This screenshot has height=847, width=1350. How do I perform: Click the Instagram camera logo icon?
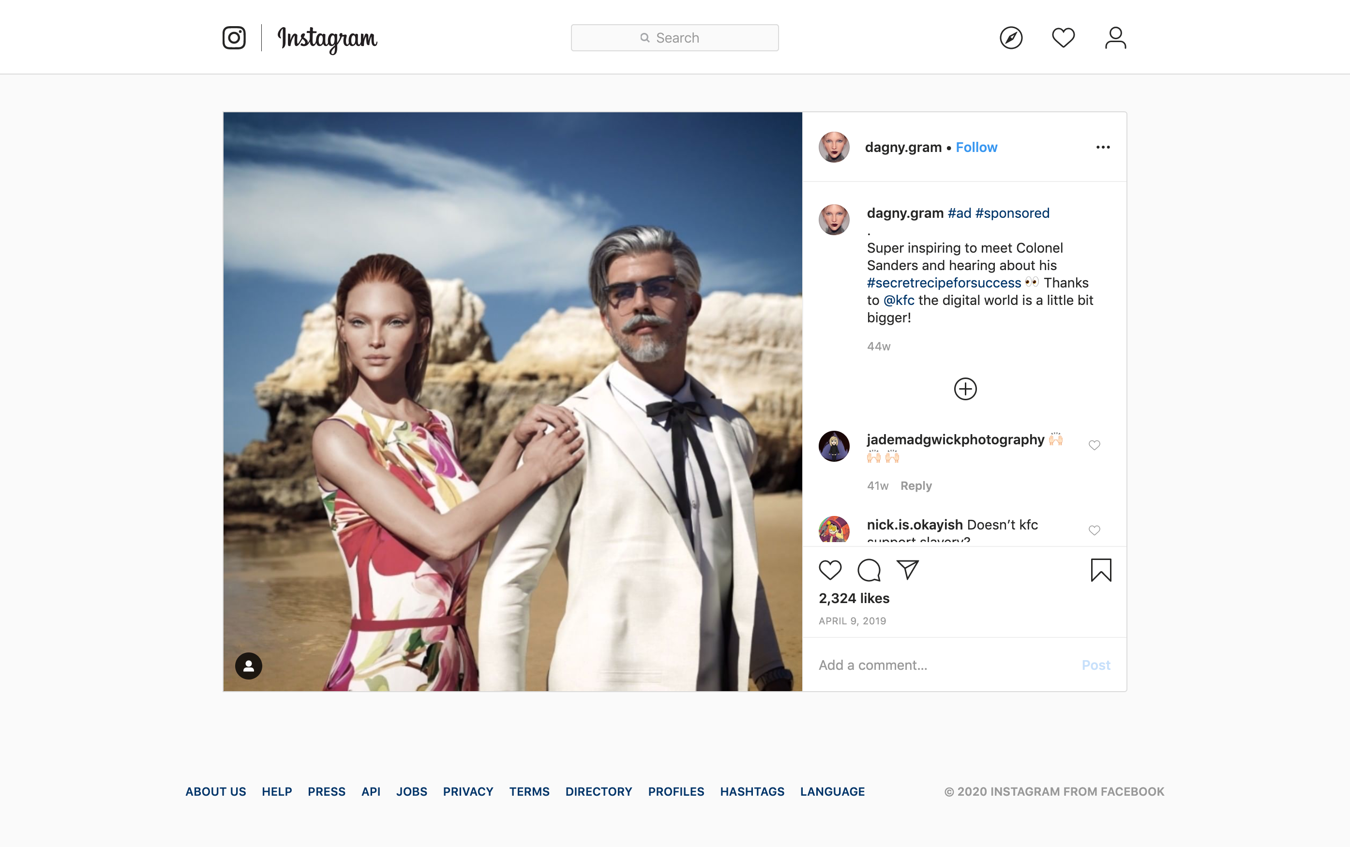tap(234, 38)
